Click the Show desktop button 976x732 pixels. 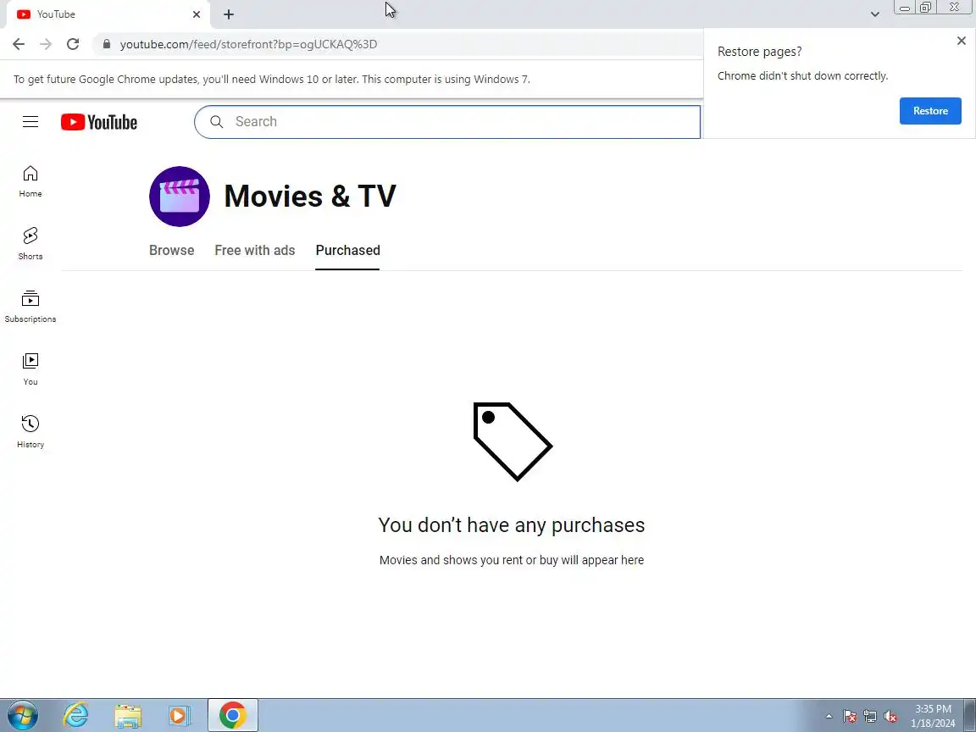pyautogui.click(x=970, y=716)
